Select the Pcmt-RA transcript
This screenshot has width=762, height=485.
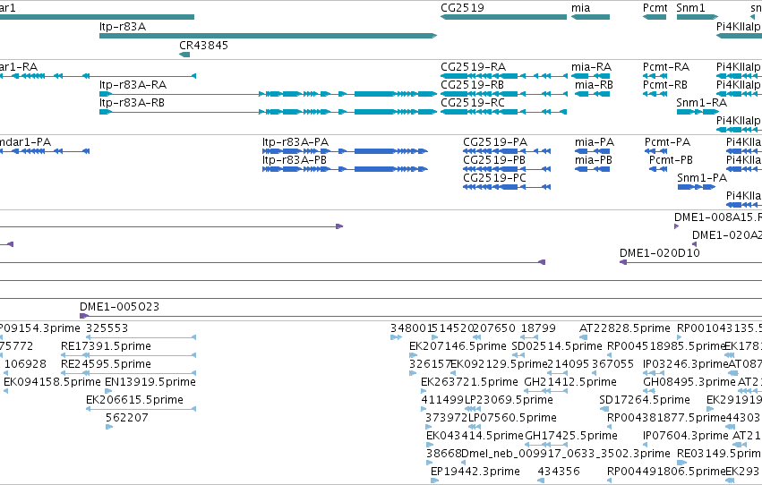(x=655, y=76)
